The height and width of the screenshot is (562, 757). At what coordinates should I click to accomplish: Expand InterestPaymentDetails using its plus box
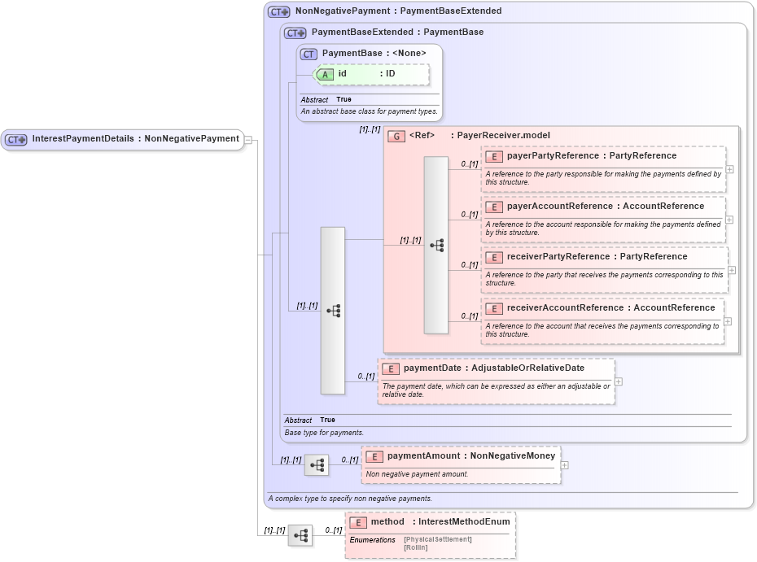(x=250, y=138)
